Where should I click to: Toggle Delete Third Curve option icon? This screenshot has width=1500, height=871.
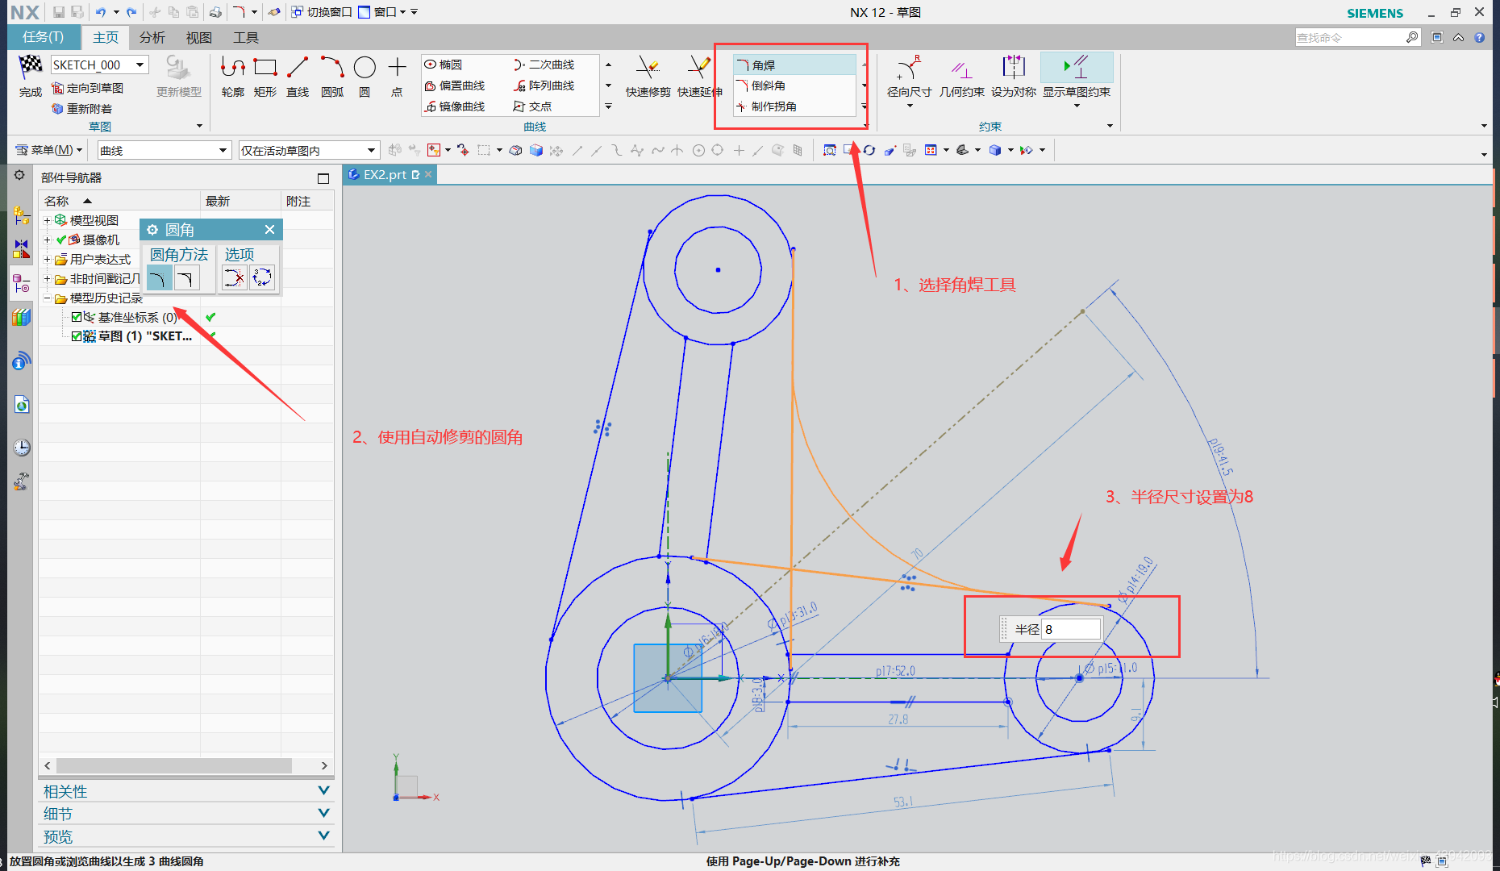coord(235,278)
